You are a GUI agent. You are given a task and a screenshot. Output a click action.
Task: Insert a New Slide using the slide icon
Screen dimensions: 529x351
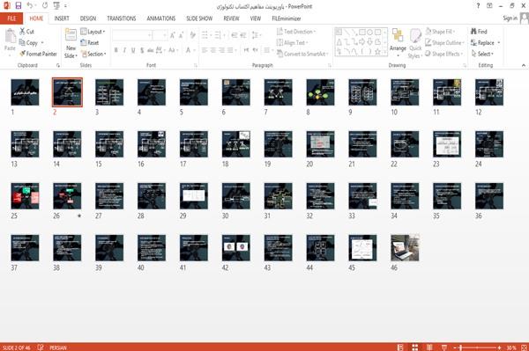[x=71, y=34]
